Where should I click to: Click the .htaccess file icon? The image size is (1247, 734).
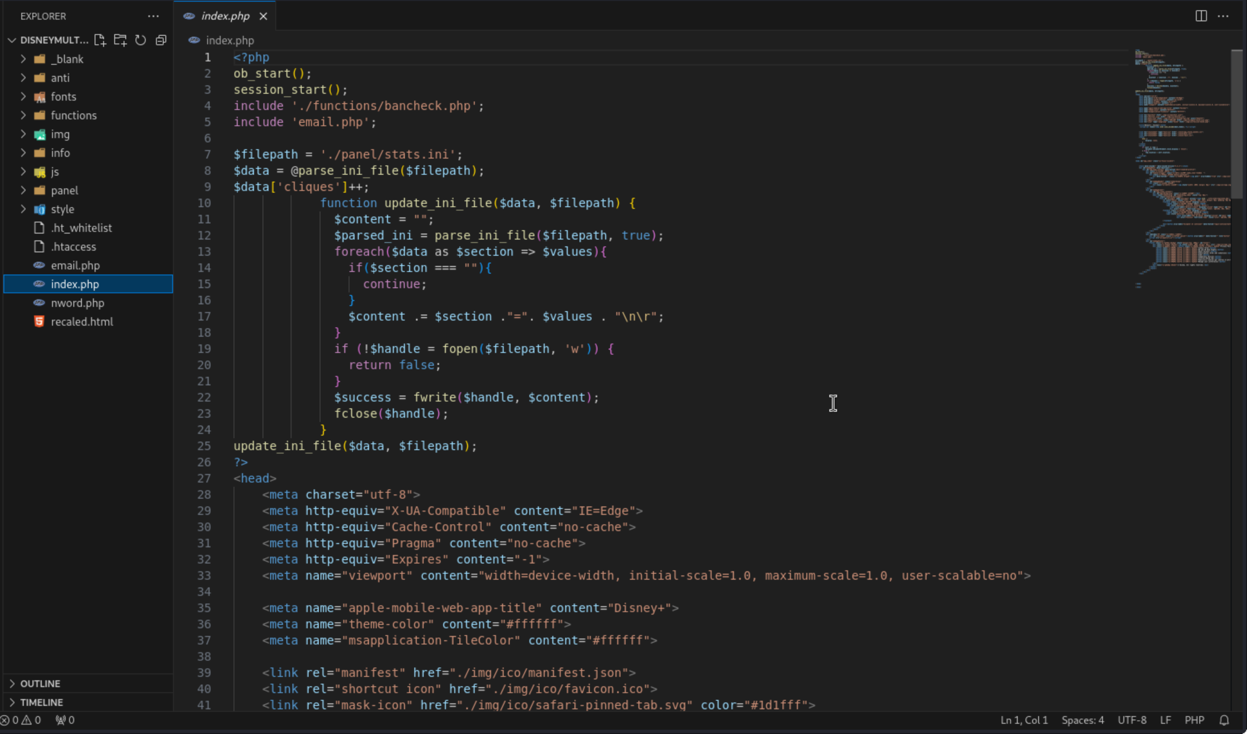[39, 246]
